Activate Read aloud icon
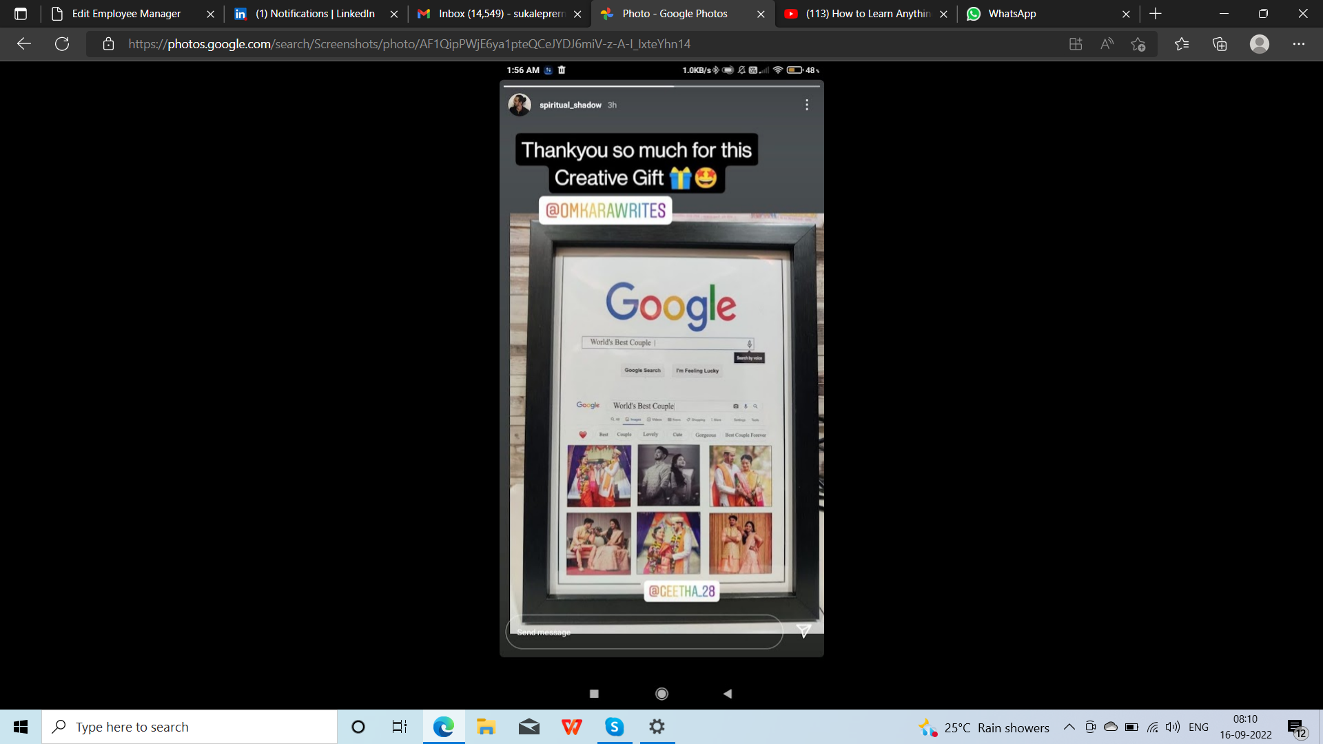The image size is (1323, 744). (x=1107, y=44)
